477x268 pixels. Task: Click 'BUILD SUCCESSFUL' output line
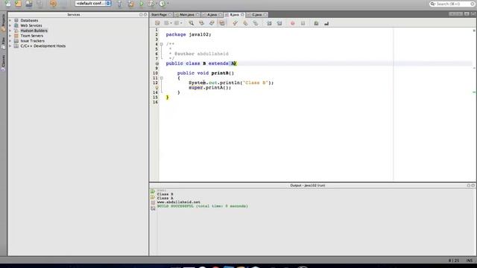coord(202,206)
